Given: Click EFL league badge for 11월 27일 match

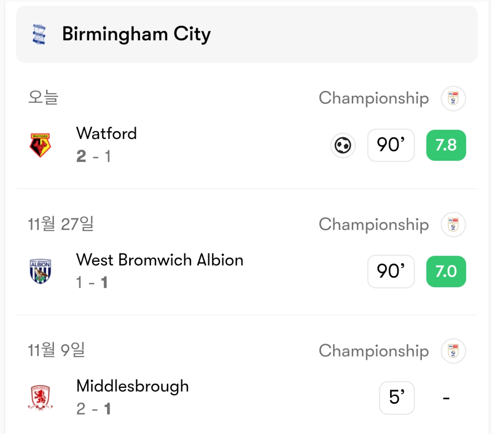Looking at the screenshot, I should (x=453, y=225).
